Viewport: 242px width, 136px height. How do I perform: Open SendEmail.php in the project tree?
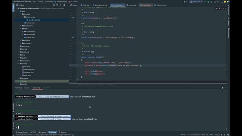[34, 20]
